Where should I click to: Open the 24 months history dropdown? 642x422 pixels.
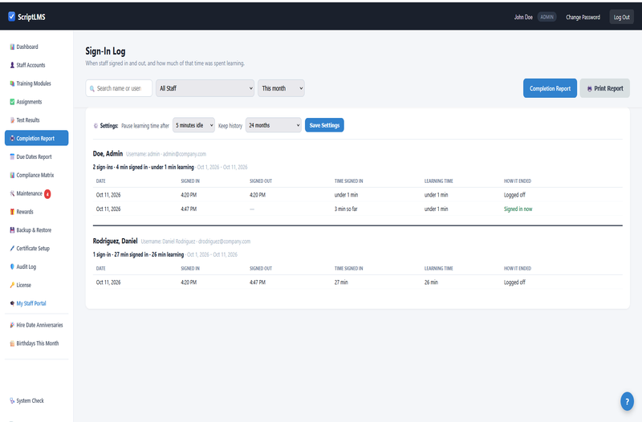click(274, 125)
